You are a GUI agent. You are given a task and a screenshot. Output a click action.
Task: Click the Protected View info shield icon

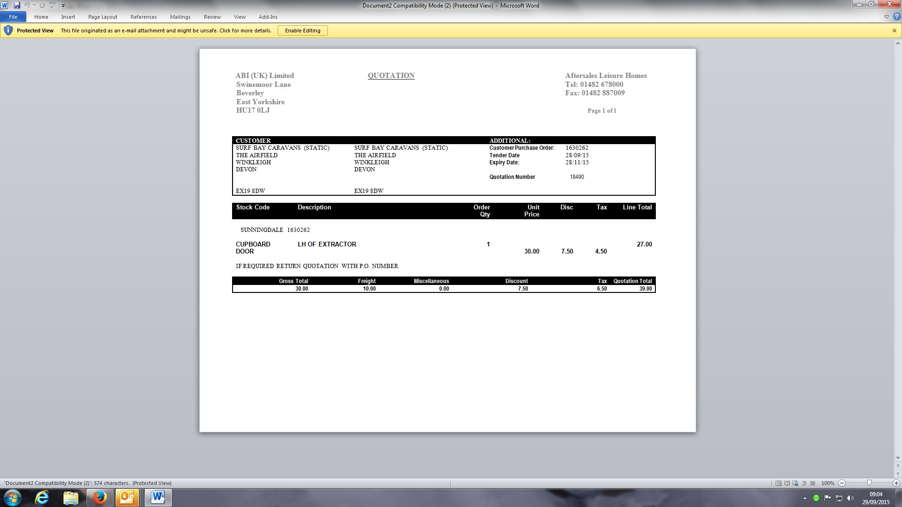pyautogui.click(x=8, y=31)
